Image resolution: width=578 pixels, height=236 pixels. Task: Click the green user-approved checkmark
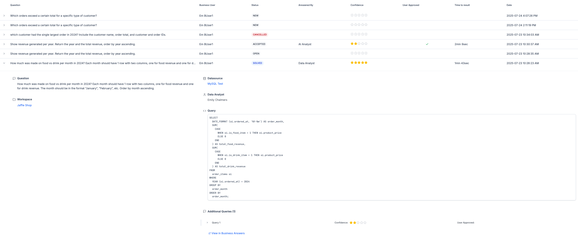click(x=427, y=44)
